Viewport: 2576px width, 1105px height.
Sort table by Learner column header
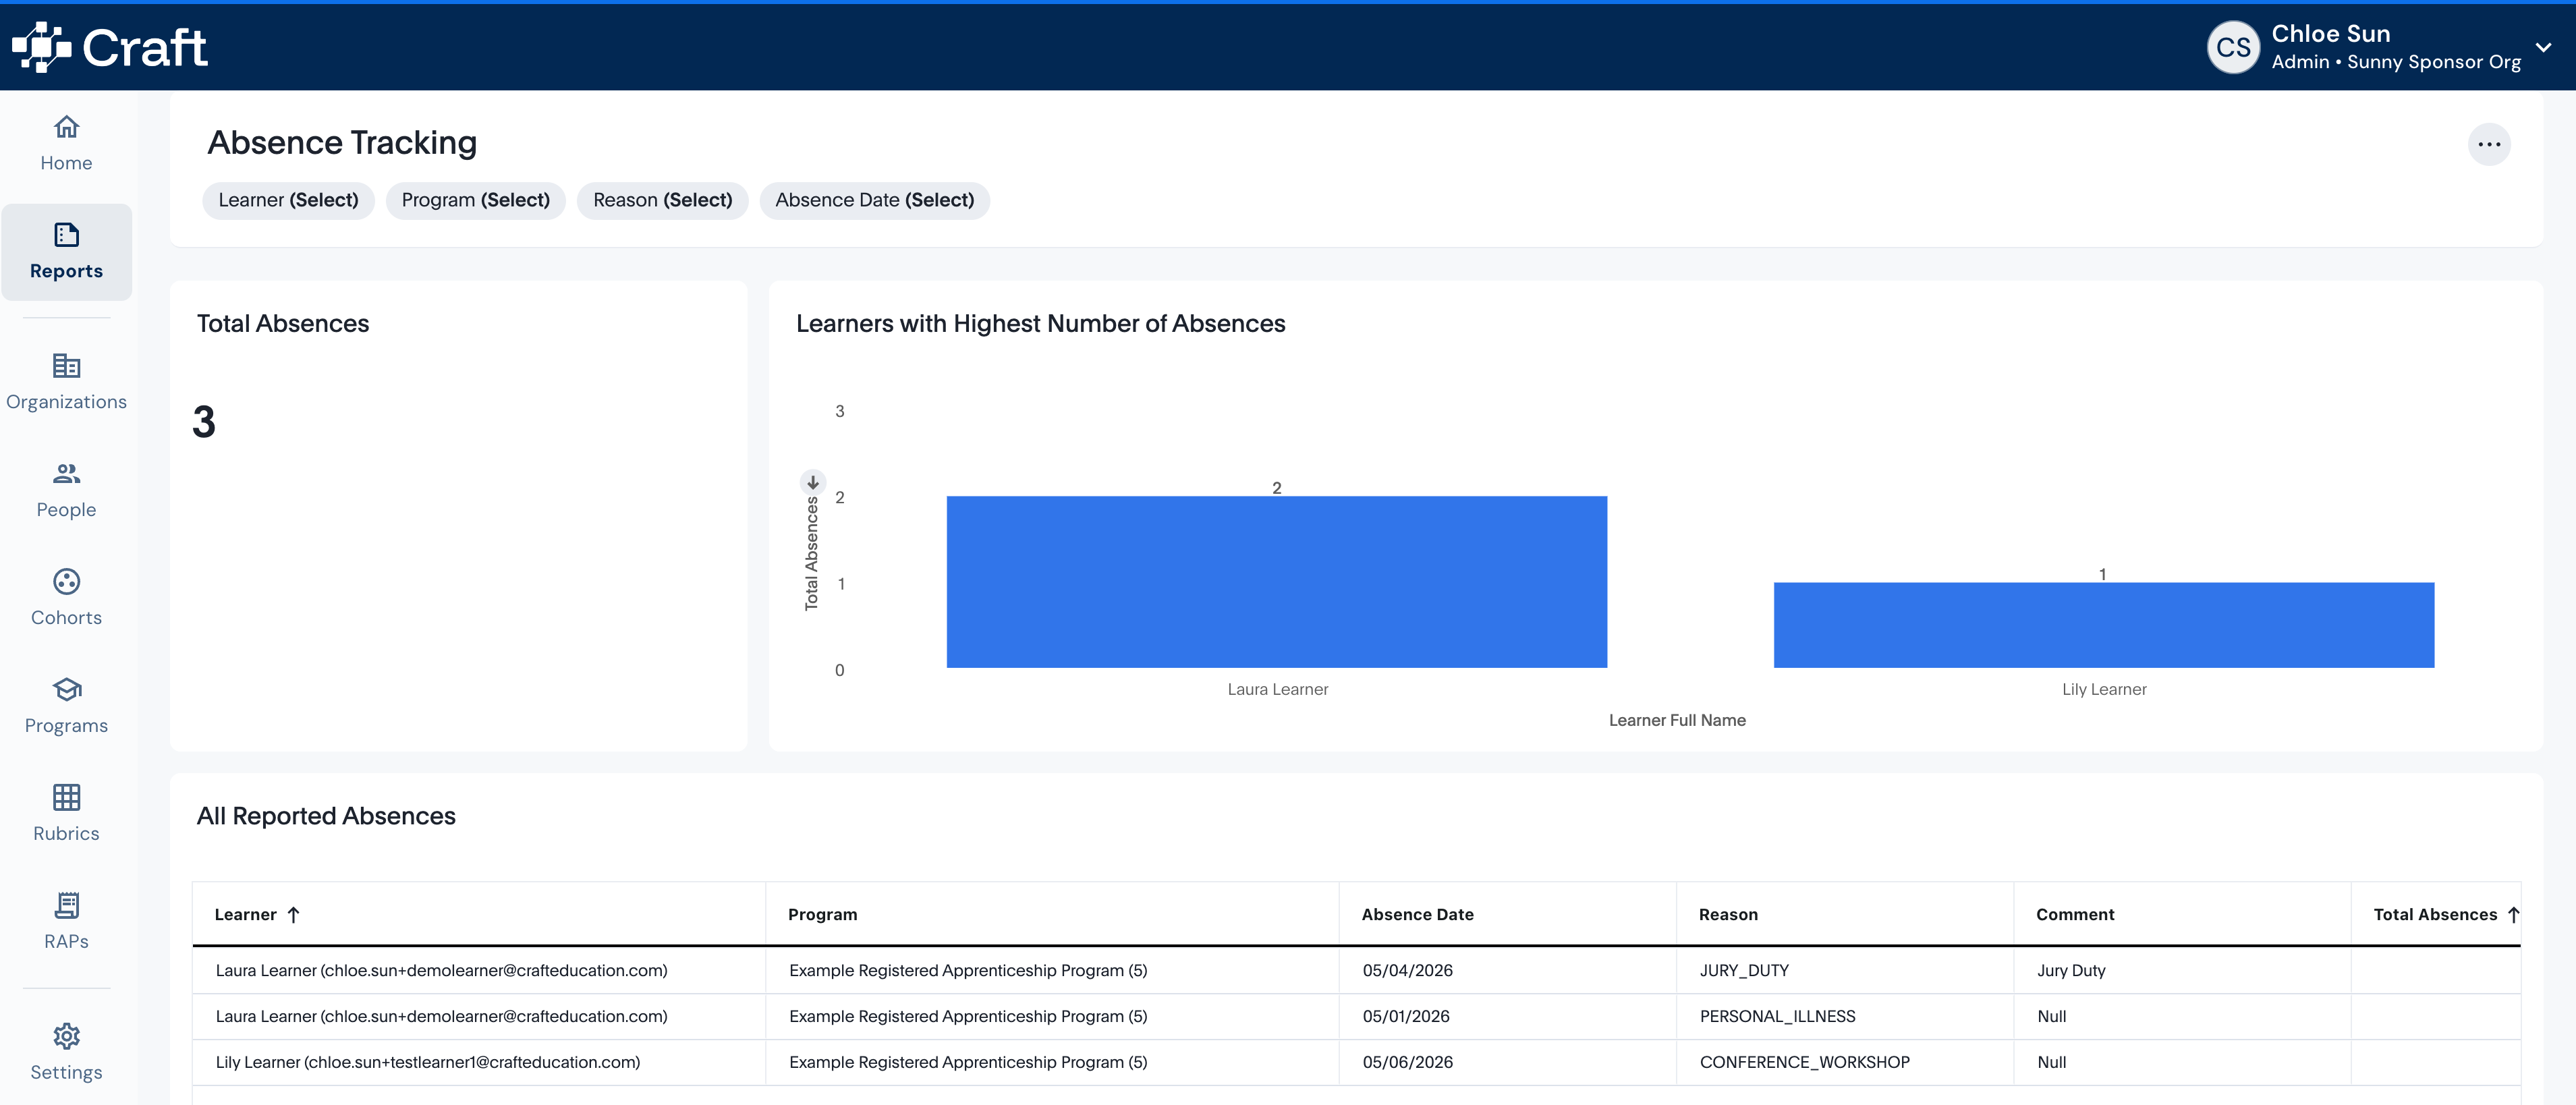pyautogui.click(x=257, y=914)
